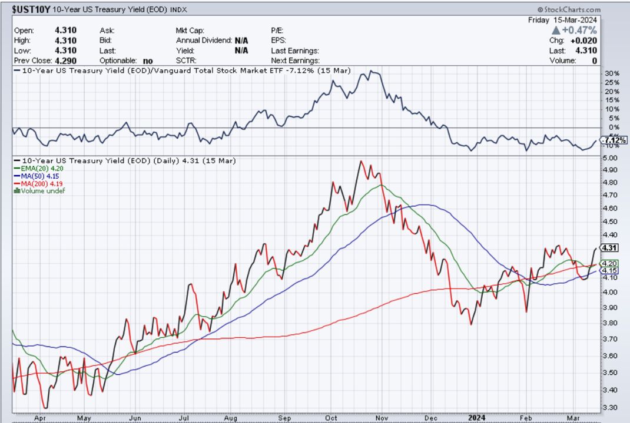Click the green EMA(20) legend line marker

[18, 168]
